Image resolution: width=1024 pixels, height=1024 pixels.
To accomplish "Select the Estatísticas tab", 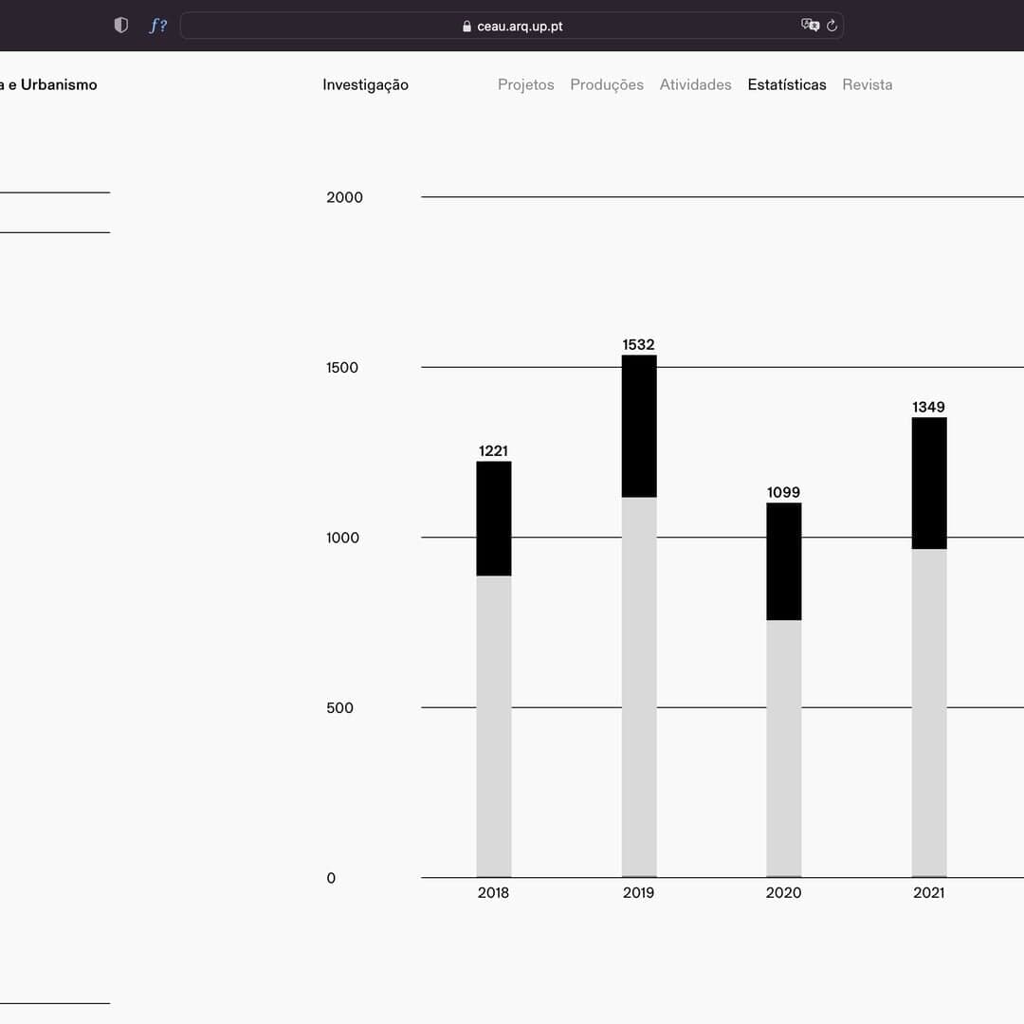I will [x=786, y=84].
